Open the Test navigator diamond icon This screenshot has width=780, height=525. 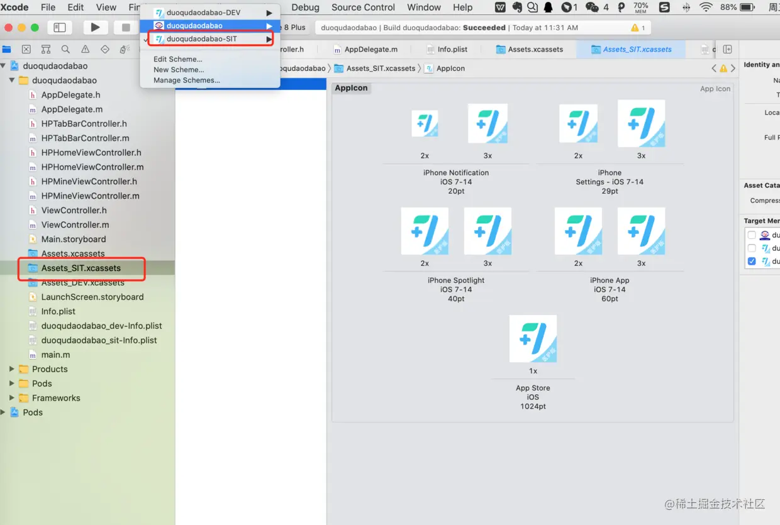(104, 49)
